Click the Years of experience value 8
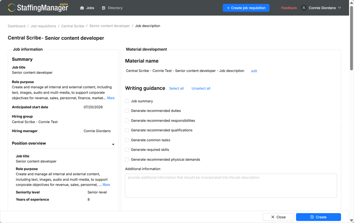This screenshot has width=354, height=223. [x=88, y=200]
